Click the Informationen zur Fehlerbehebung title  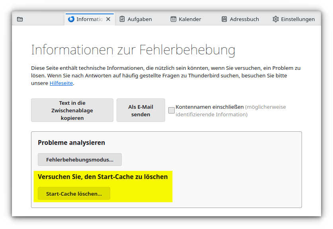(133, 50)
